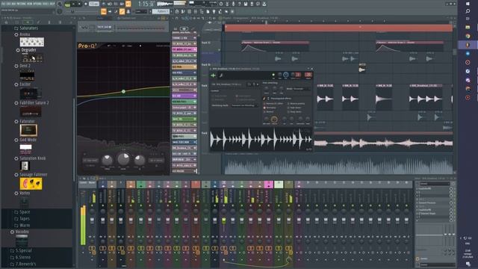Open the OPTIONS menu
Viewport: 478px width, 269px height.
pos(37,4)
